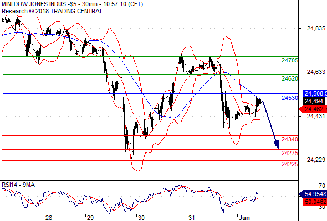Viewport: 327px width, 221px height.
Task: Click date label 28 on time axis
Action: pyautogui.click(x=49, y=218)
